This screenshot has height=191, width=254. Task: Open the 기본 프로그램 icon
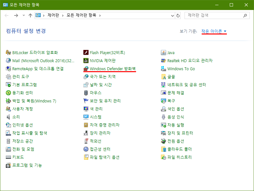click(x=8, y=85)
